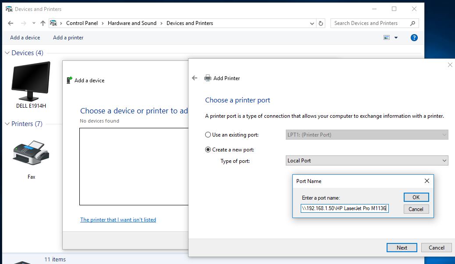Click 'Add a device' in command bar
455x264 pixels.
25,38
